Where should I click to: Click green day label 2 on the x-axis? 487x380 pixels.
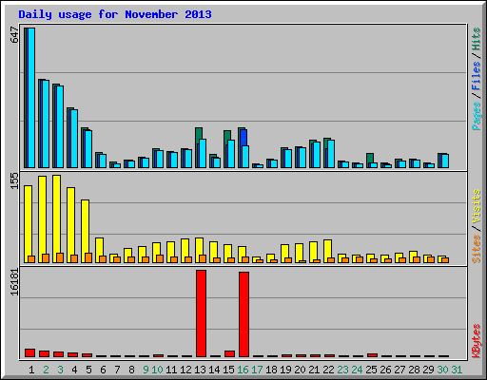[46, 370]
